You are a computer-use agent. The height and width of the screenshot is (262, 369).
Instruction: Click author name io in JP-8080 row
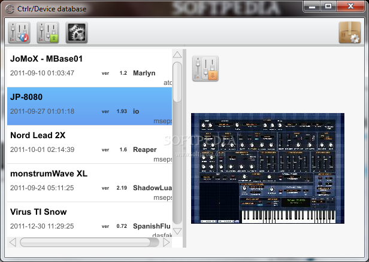click(136, 111)
